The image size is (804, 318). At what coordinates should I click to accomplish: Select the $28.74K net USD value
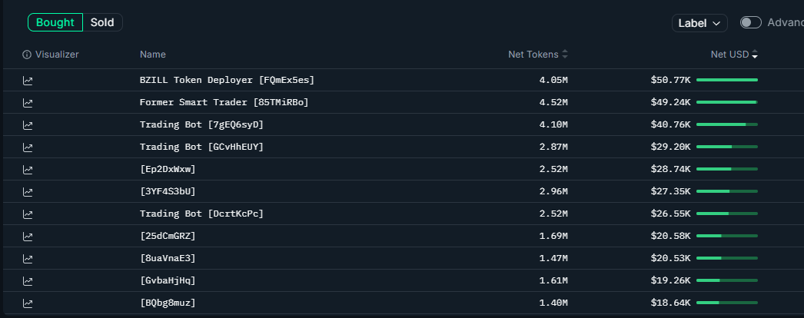671,169
